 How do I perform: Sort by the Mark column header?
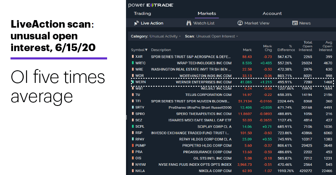[x=247, y=50]
